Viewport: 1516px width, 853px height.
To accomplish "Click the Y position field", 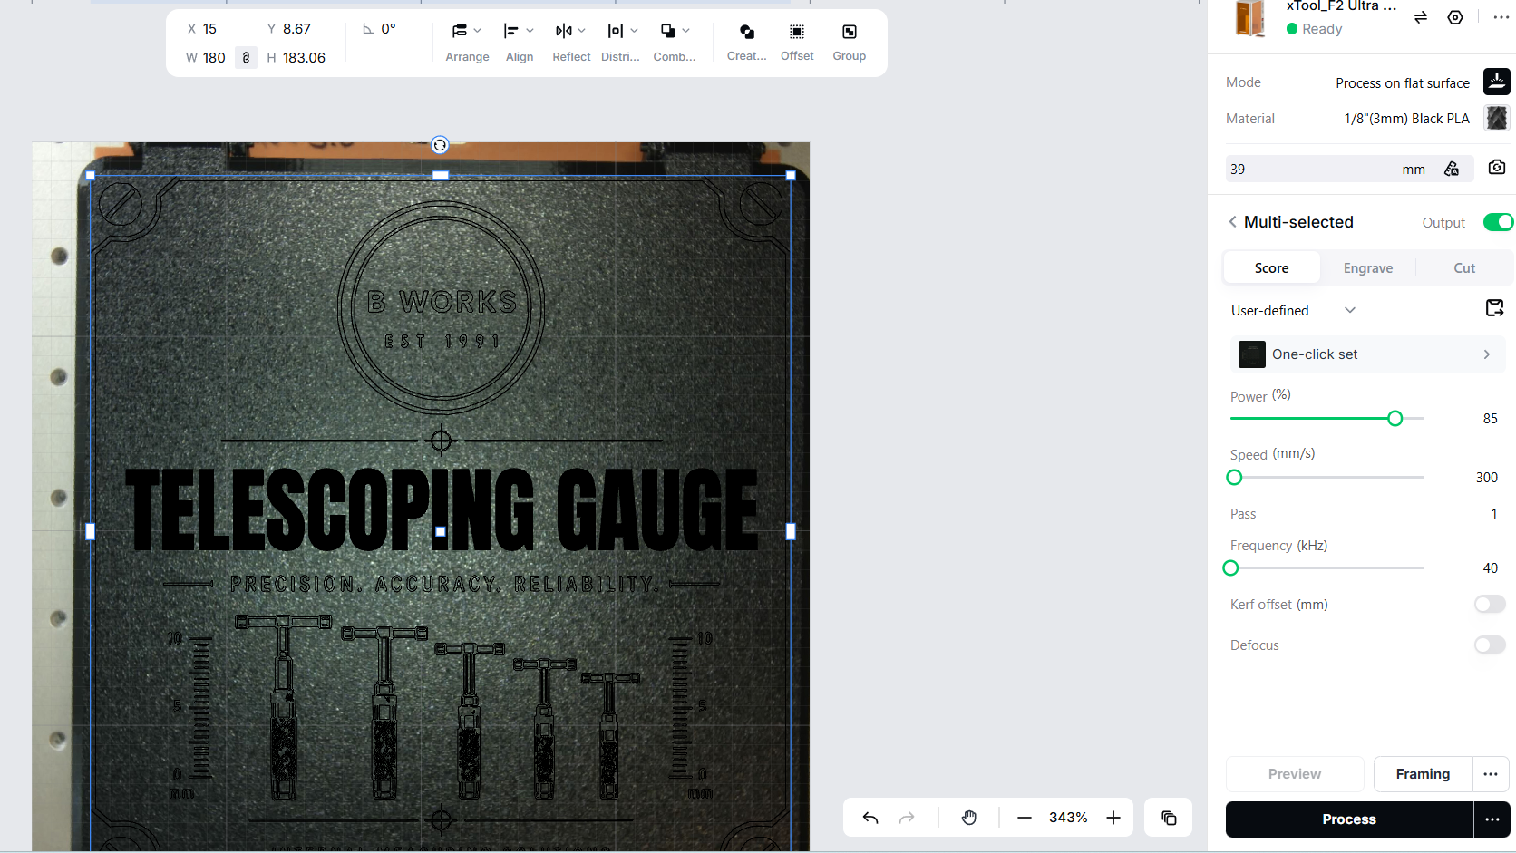I will click(296, 29).
